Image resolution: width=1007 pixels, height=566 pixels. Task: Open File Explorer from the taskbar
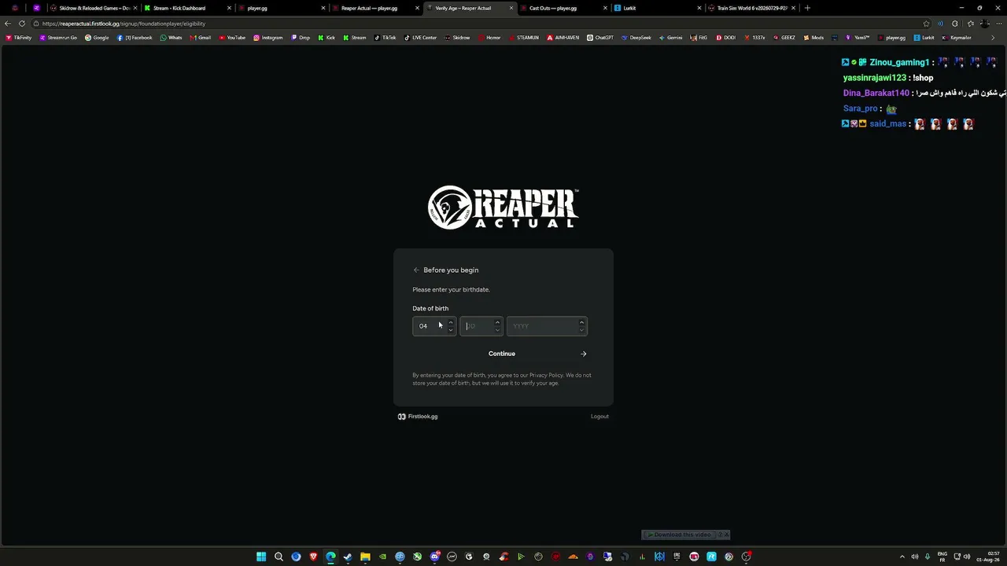[365, 557]
